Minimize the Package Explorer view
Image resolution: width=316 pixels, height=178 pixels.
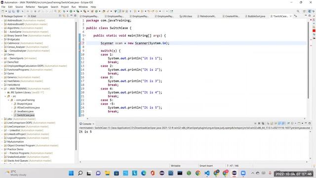tap(71, 16)
